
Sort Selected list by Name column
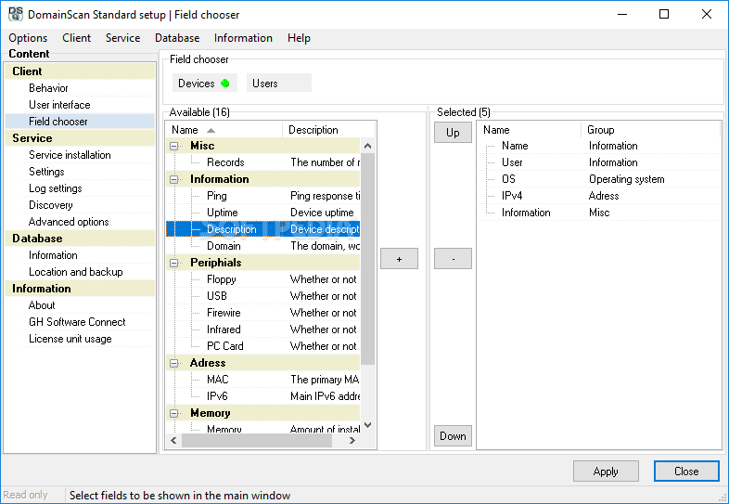click(529, 130)
